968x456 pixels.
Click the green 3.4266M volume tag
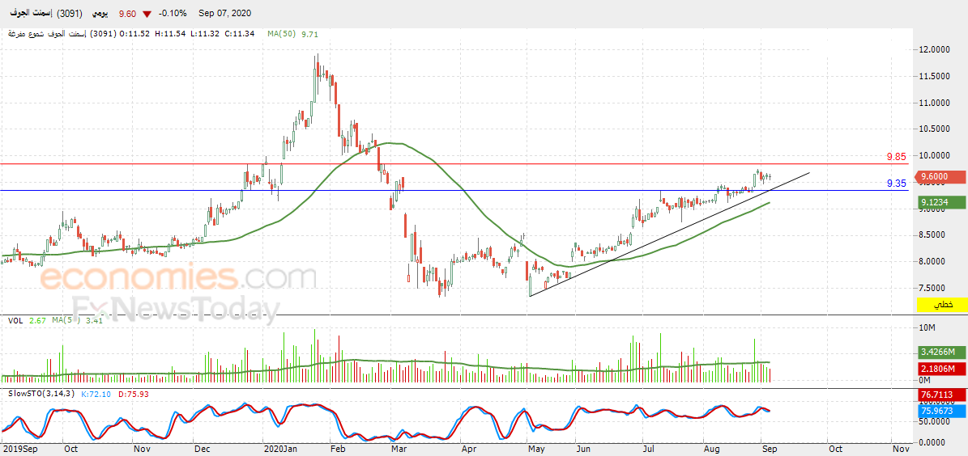(941, 353)
